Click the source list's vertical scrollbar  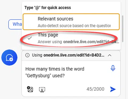pos(123,29)
